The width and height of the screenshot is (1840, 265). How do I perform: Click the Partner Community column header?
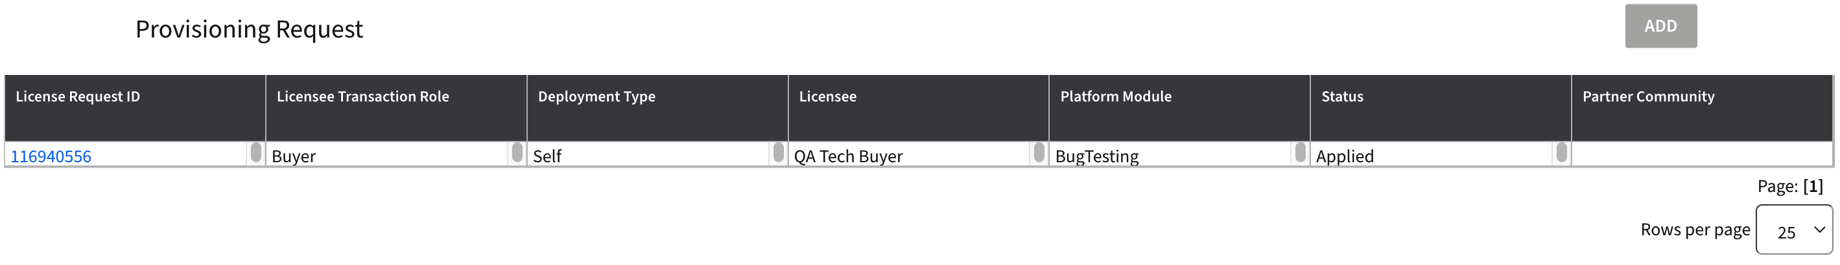pyautogui.click(x=1648, y=97)
